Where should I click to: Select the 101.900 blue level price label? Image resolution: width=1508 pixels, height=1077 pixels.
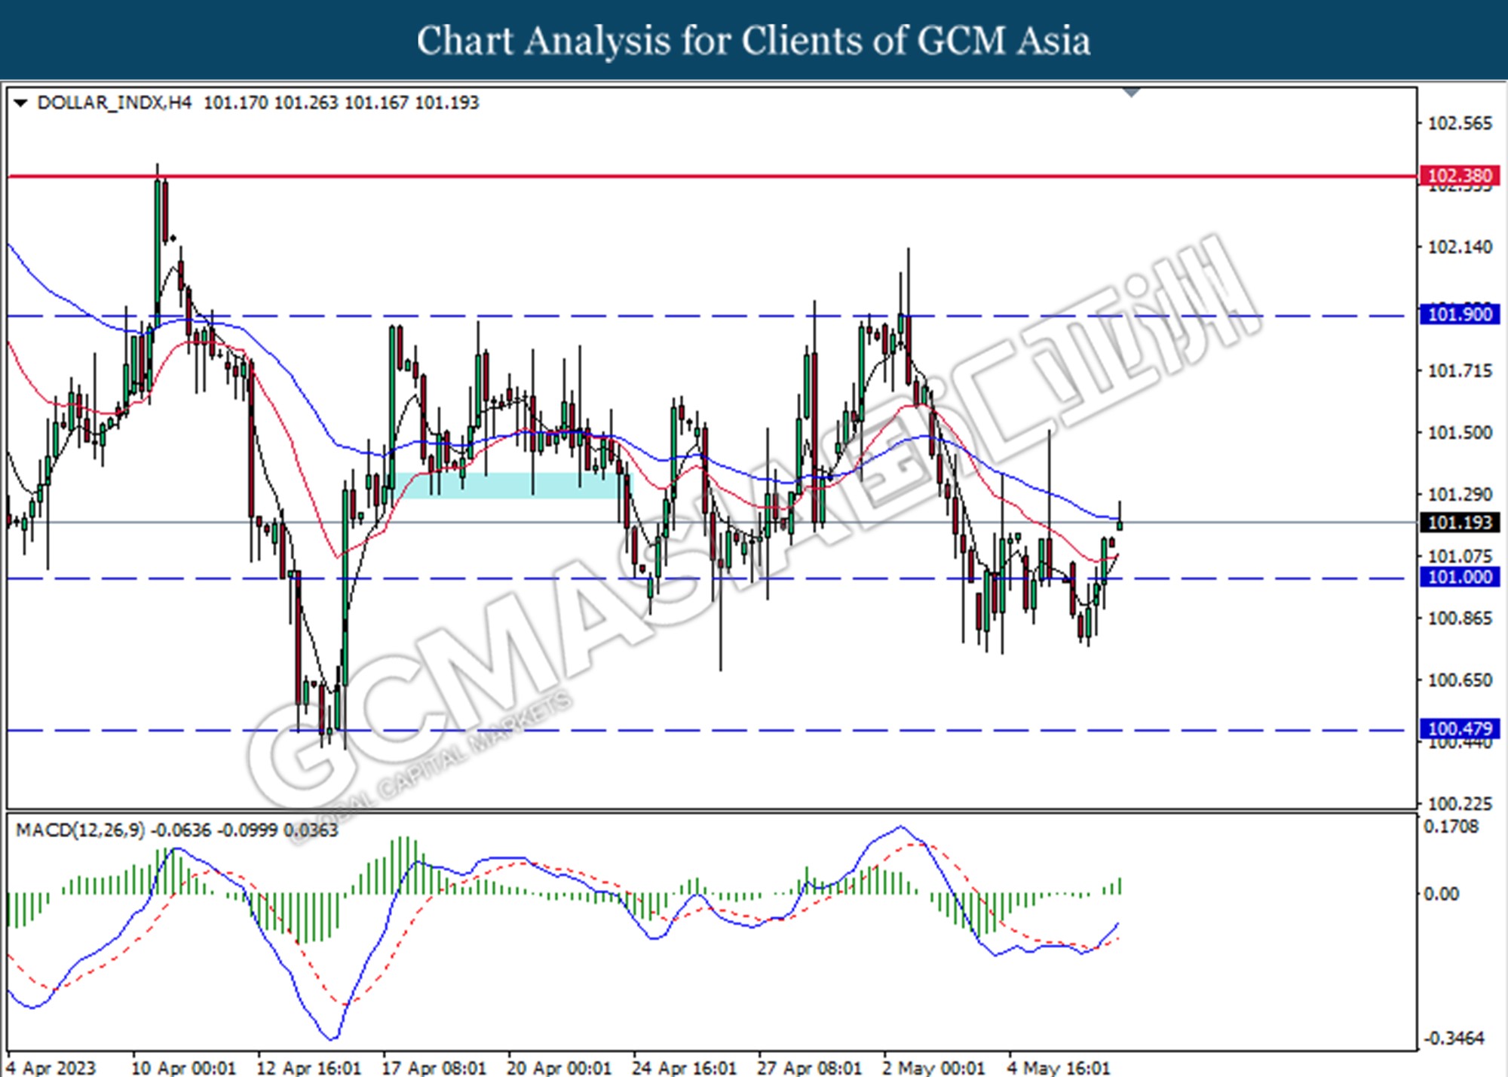point(1460,315)
